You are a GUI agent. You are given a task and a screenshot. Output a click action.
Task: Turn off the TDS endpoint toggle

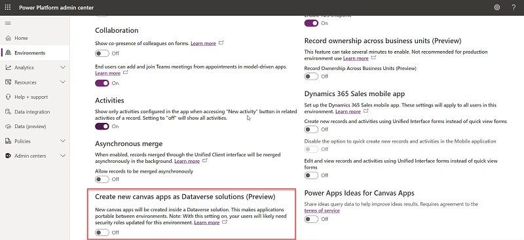[x=311, y=23]
